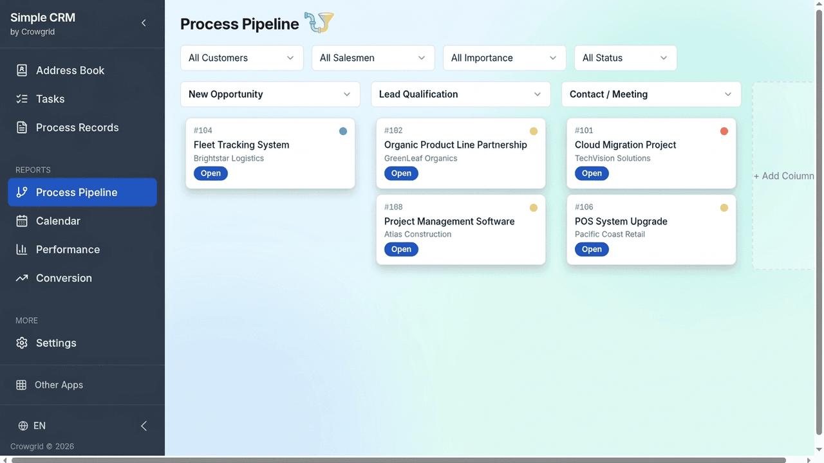Open the Fleet Tracking System card
The width and height of the screenshot is (824, 463).
tap(270, 153)
